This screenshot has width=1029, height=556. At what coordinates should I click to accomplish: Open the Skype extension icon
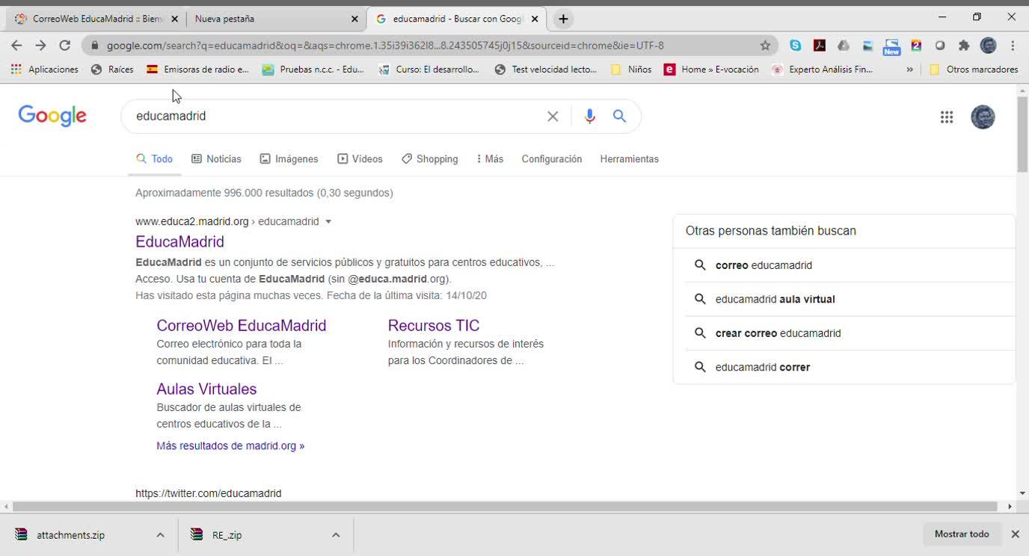(x=796, y=46)
